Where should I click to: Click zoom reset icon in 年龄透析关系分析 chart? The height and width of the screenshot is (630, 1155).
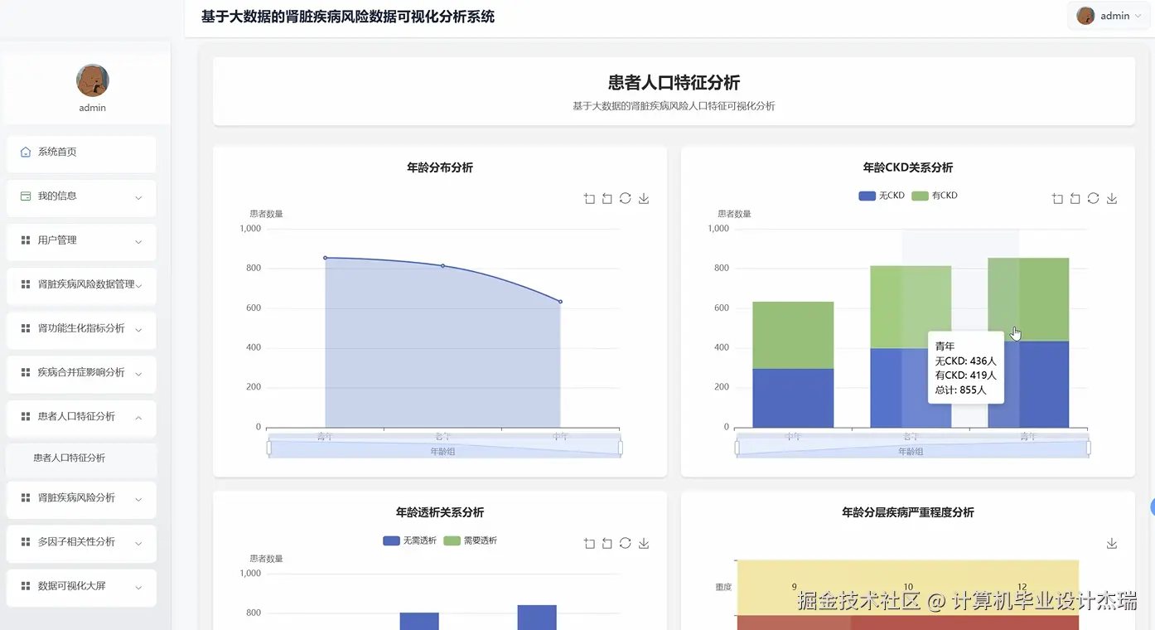pyautogui.click(x=607, y=544)
